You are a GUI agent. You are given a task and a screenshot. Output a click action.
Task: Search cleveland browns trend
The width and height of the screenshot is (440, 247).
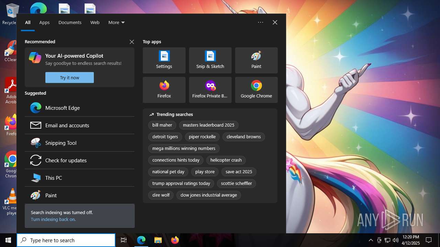tap(244, 137)
